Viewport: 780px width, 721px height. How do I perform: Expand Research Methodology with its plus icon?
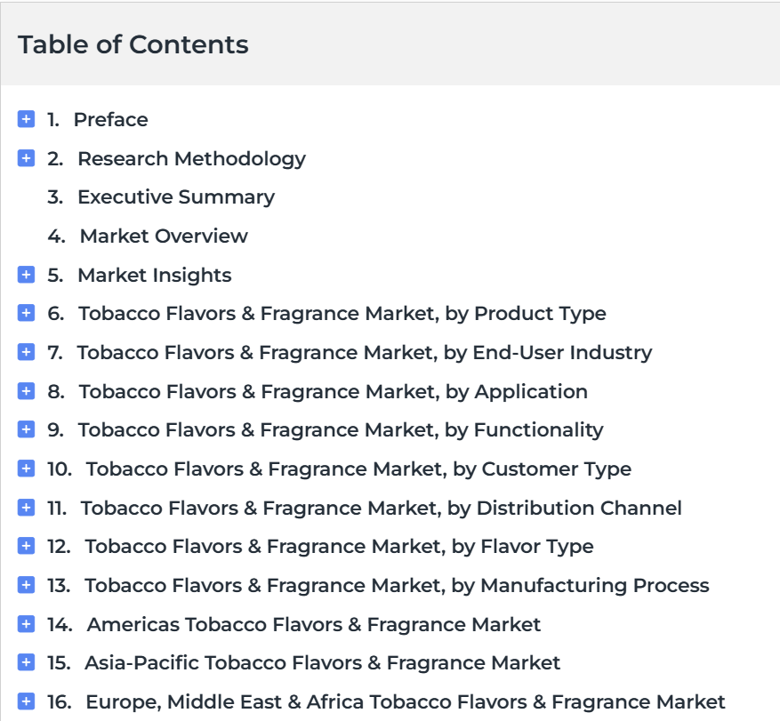(x=26, y=158)
